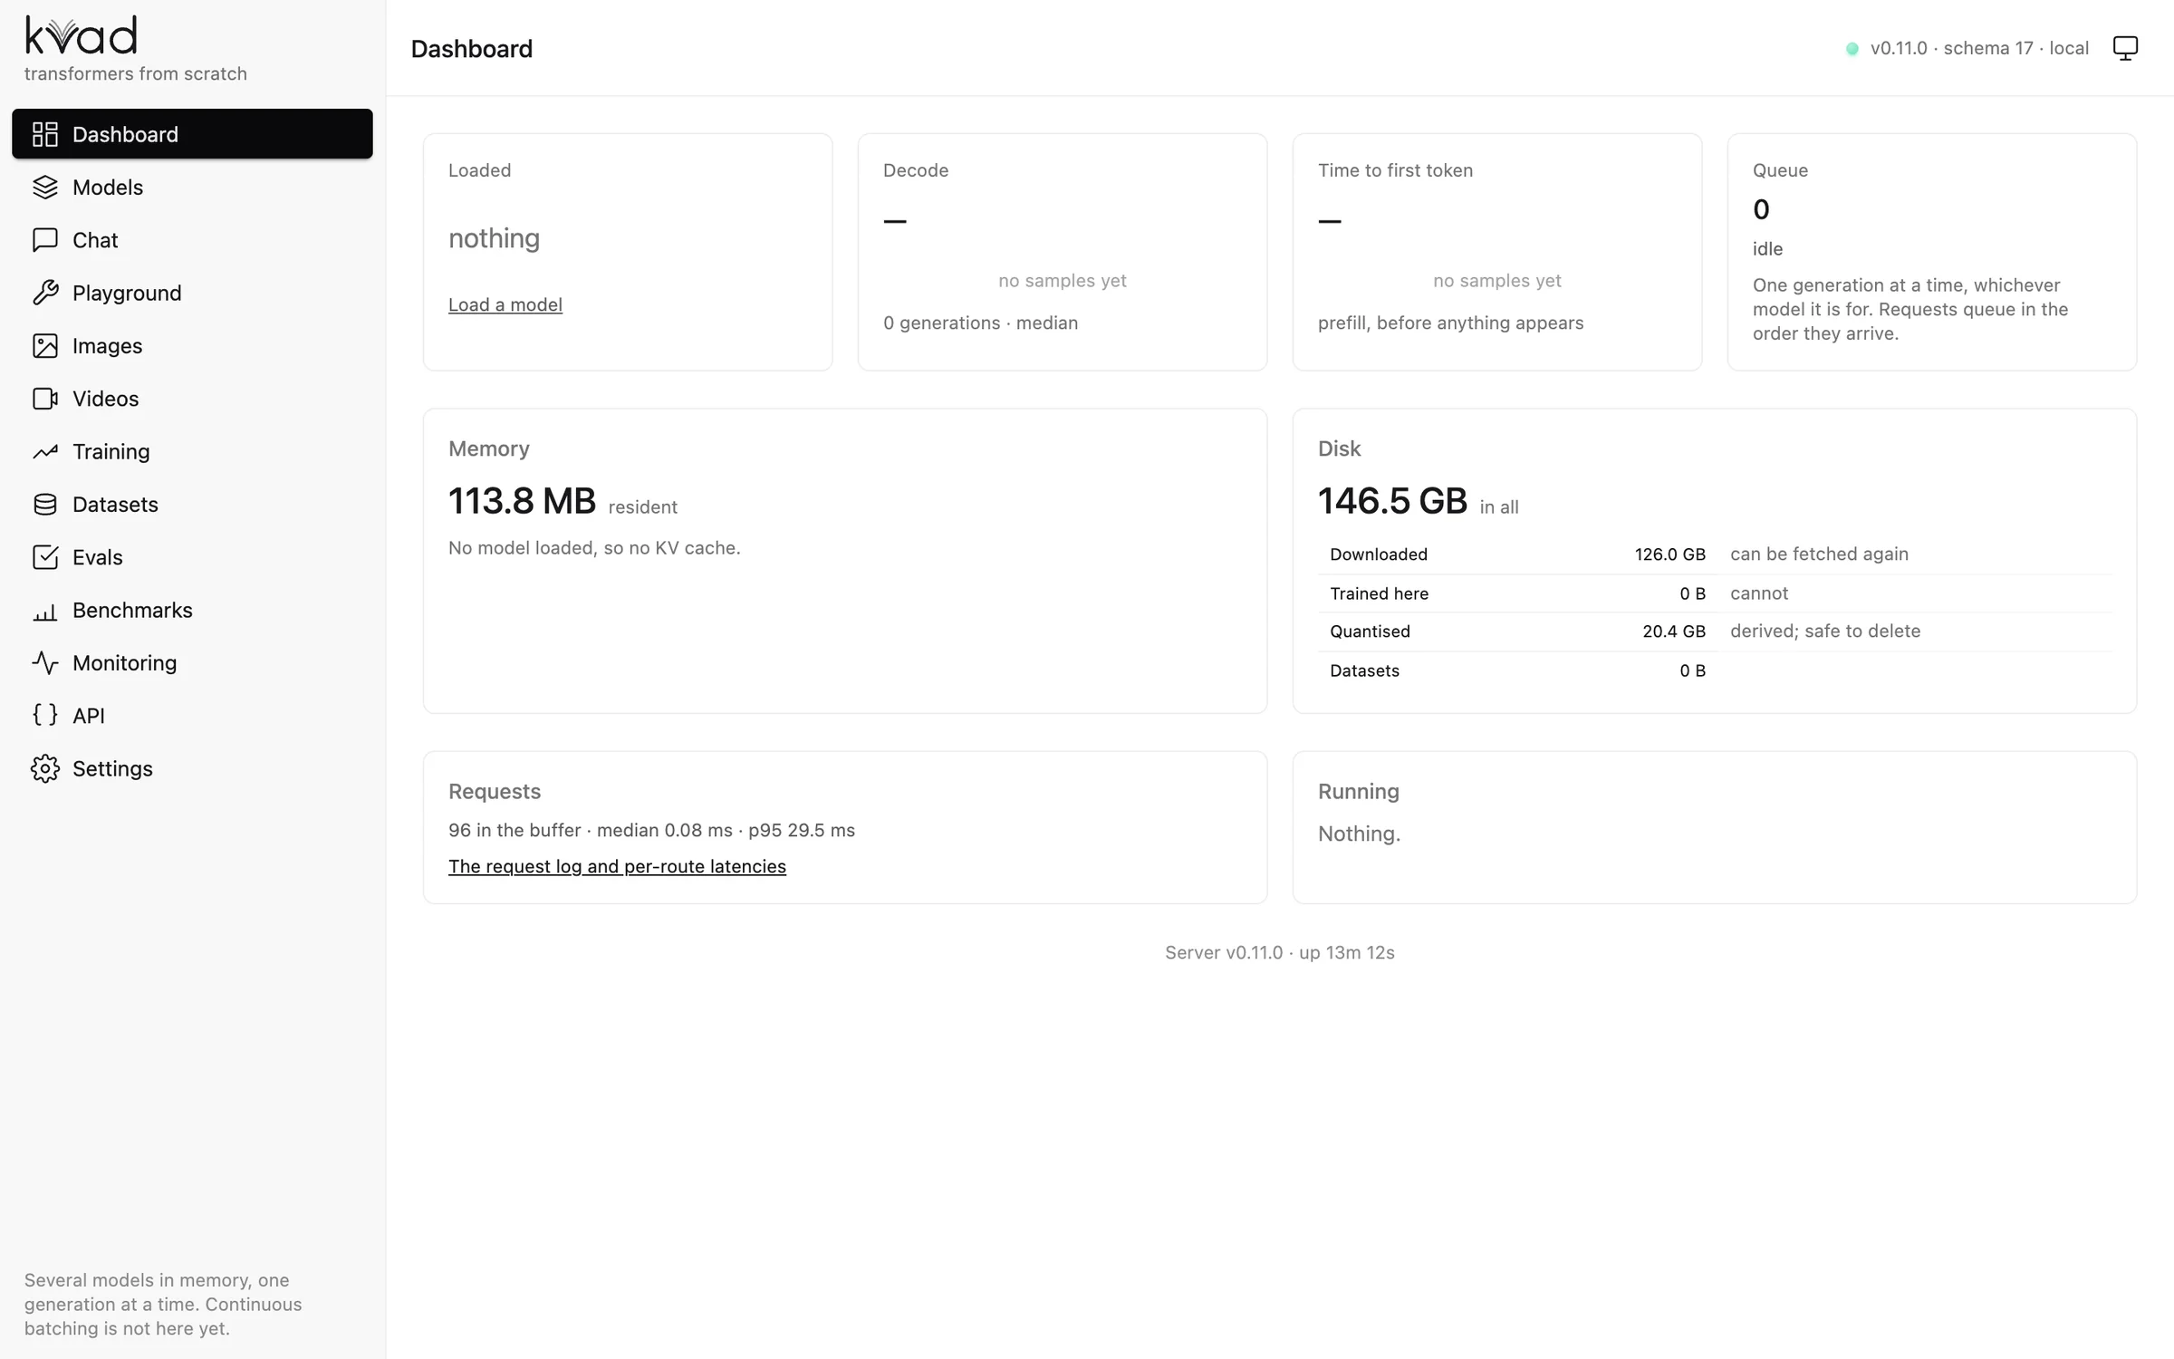Viewport: 2174px width, 1359px height.
Task: Click the Monitoring pulse icon
Action: tap(44, 662)
